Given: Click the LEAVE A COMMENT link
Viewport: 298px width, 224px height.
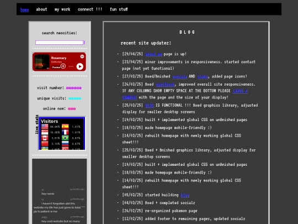Looking at the screenshot, I should click(x=240, y=91).
